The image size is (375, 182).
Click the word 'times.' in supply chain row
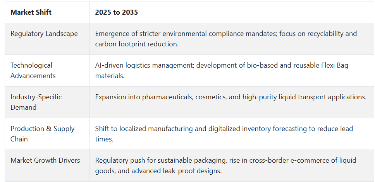[104, 139]
